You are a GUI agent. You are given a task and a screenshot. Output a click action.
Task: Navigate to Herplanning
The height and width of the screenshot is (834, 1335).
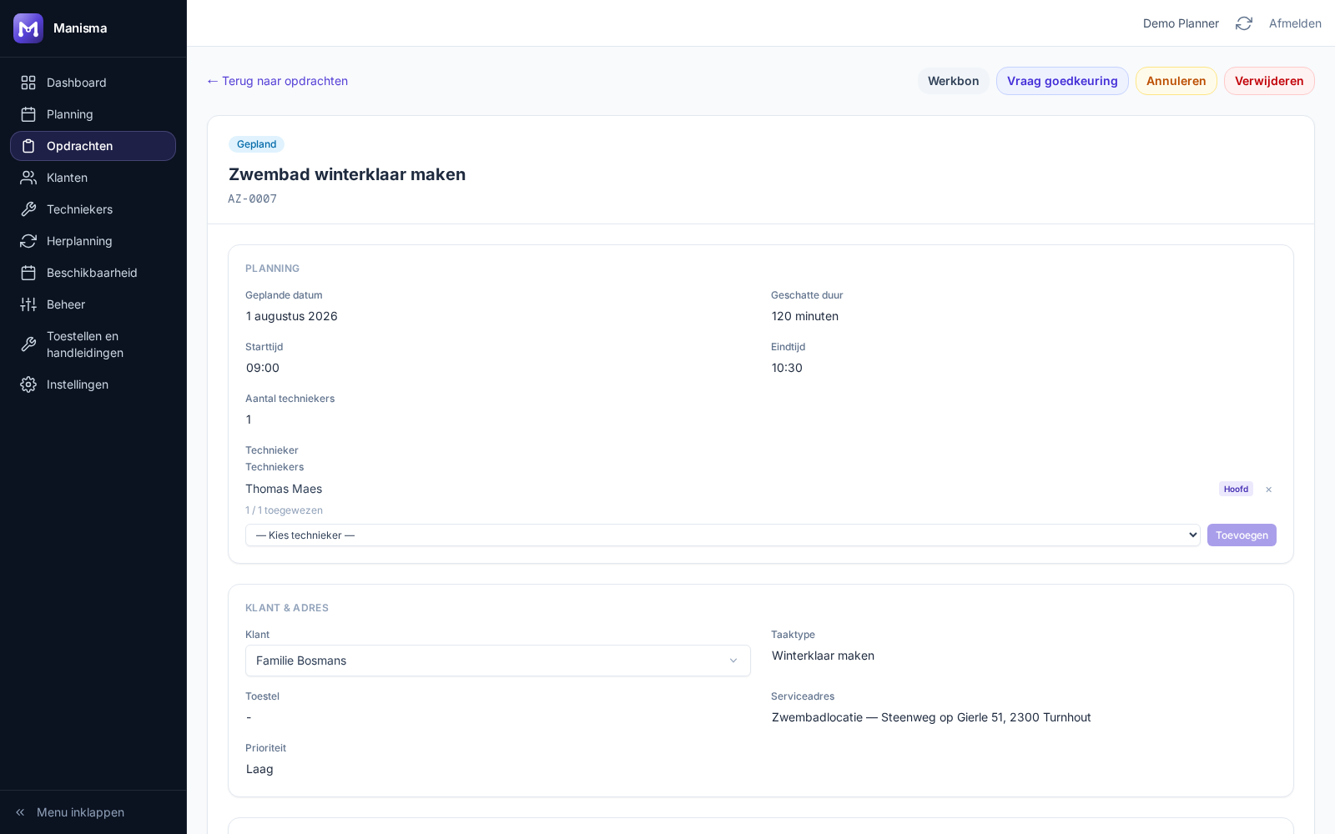(93, 241)
